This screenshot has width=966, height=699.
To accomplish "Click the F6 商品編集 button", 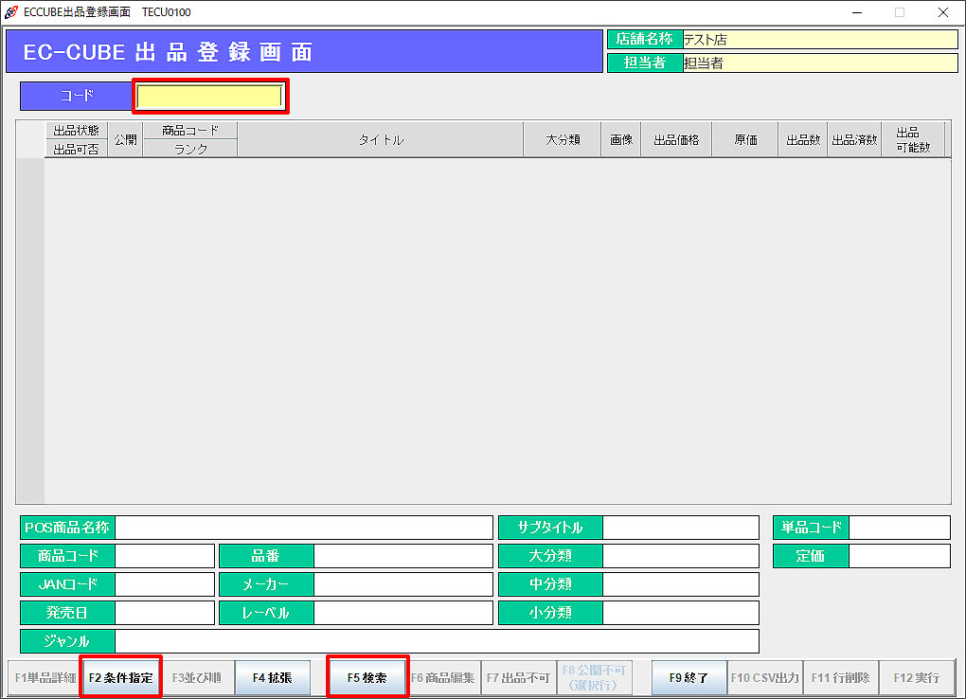I will click(x=442, y=678).
